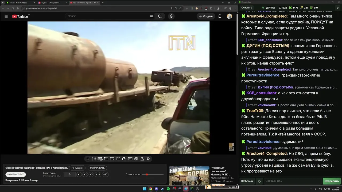This screenshot has width=342, height=192.
Task: Click username ДУГИН (ПОД СОТЫМ) in chat message
Action: [268, 46]
